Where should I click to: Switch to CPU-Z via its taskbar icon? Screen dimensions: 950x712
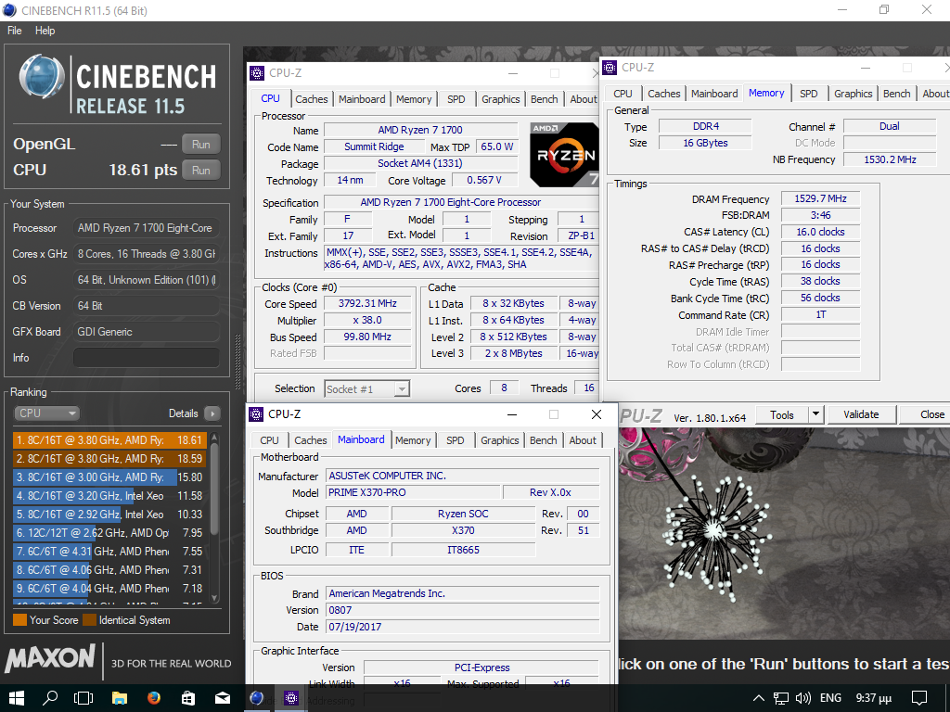tap(291, 698)
